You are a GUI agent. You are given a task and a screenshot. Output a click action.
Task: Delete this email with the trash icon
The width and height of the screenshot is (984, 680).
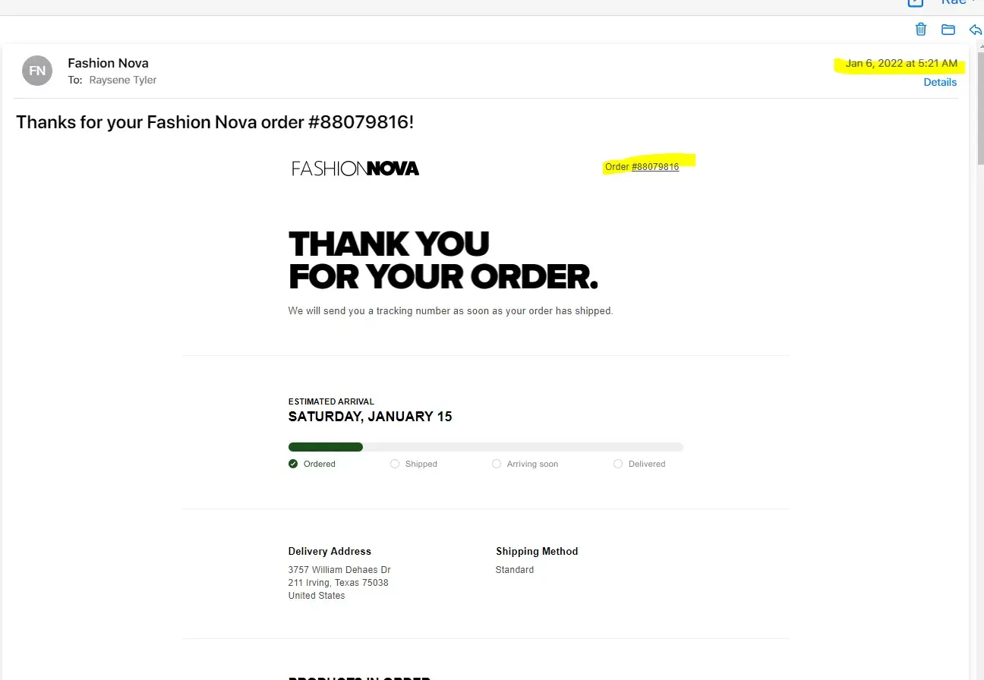point(921,30)
